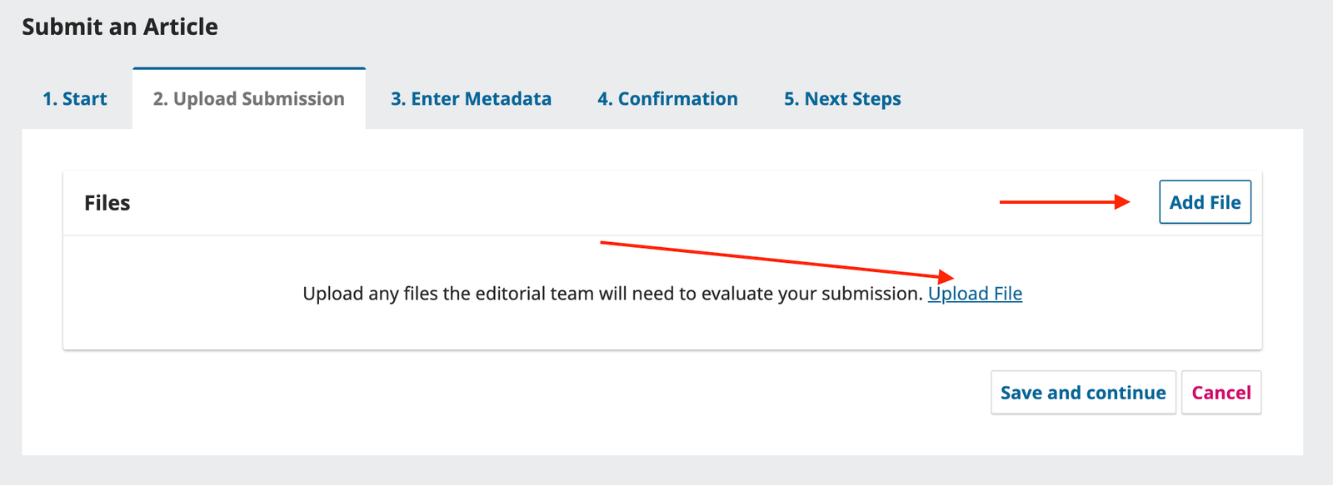The height and width of the screenshot is (485, 1333).
Task: Cancel the article submission
Action: coord(1221,393)
